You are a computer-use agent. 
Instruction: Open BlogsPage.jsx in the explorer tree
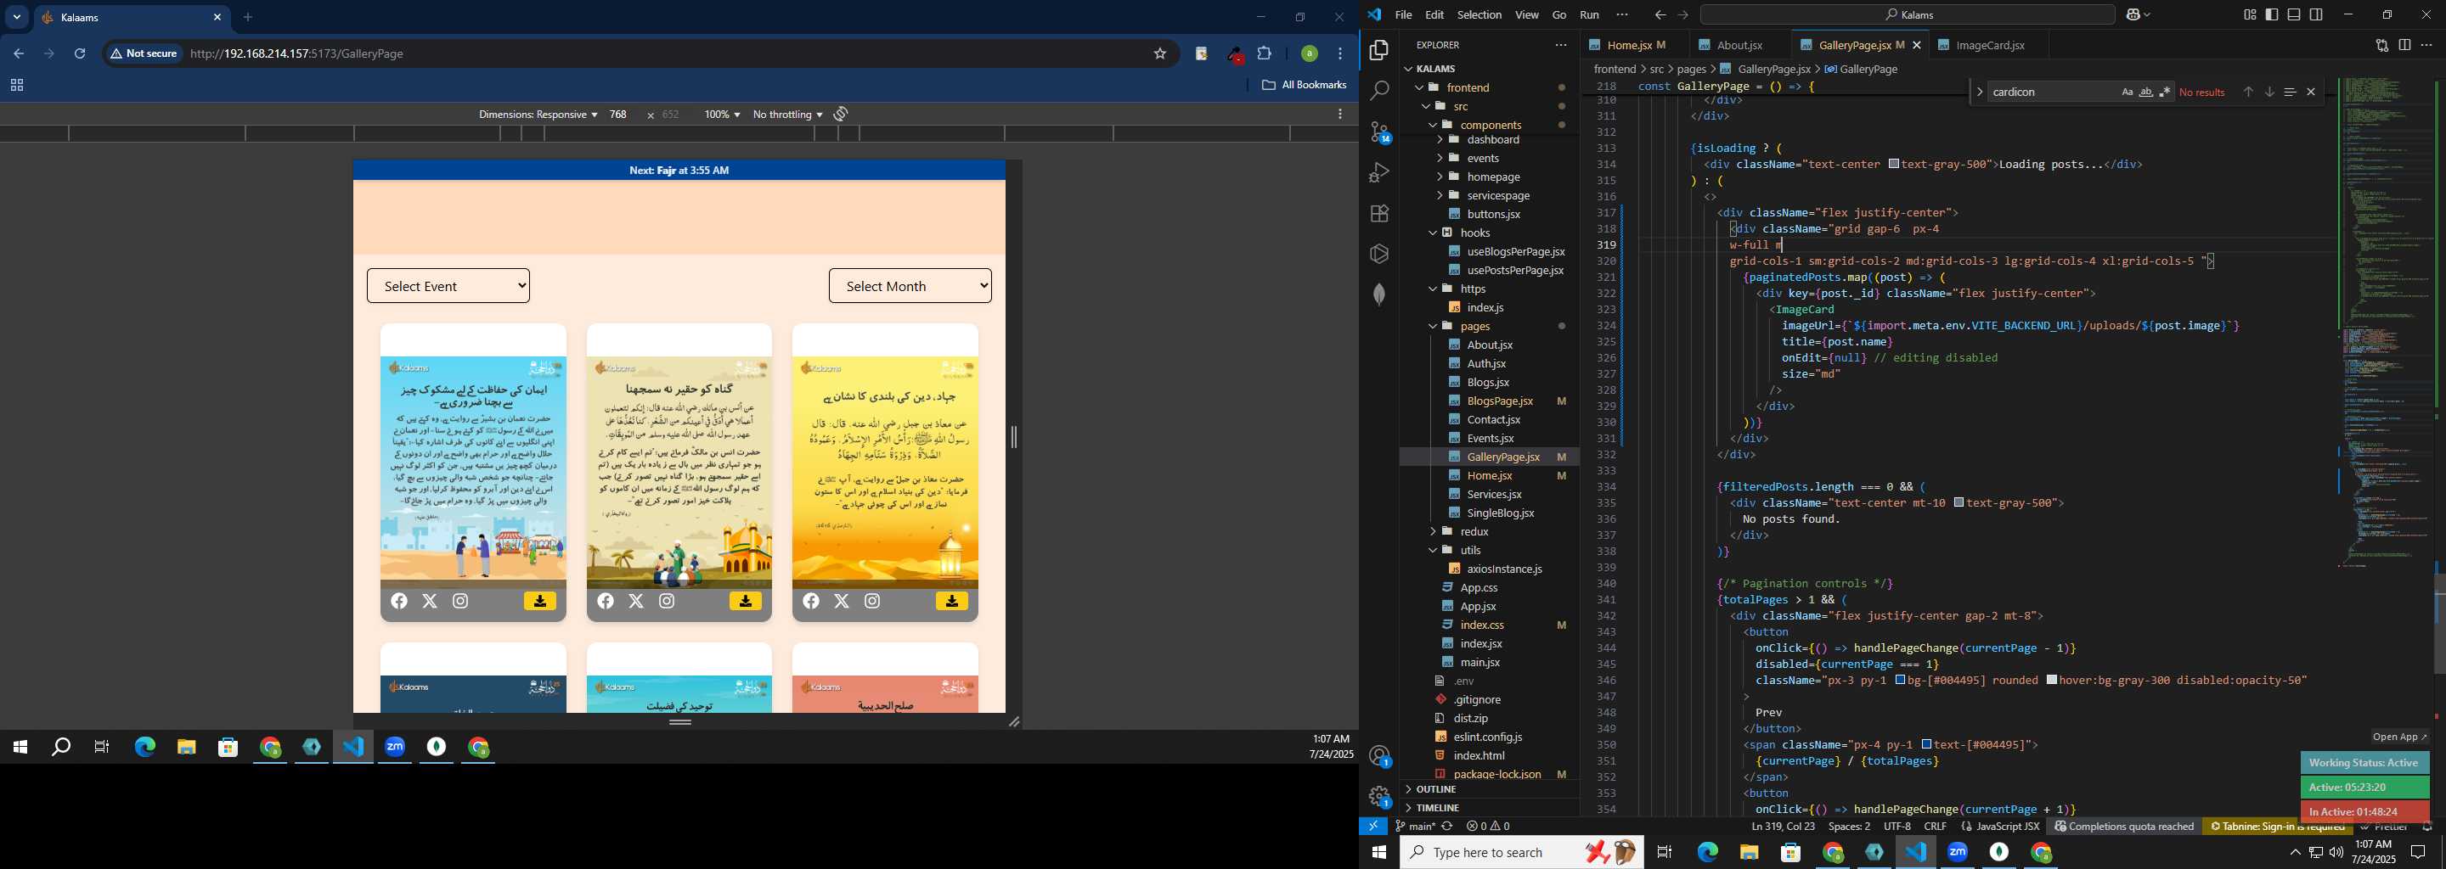click(x=1499, y=401)
